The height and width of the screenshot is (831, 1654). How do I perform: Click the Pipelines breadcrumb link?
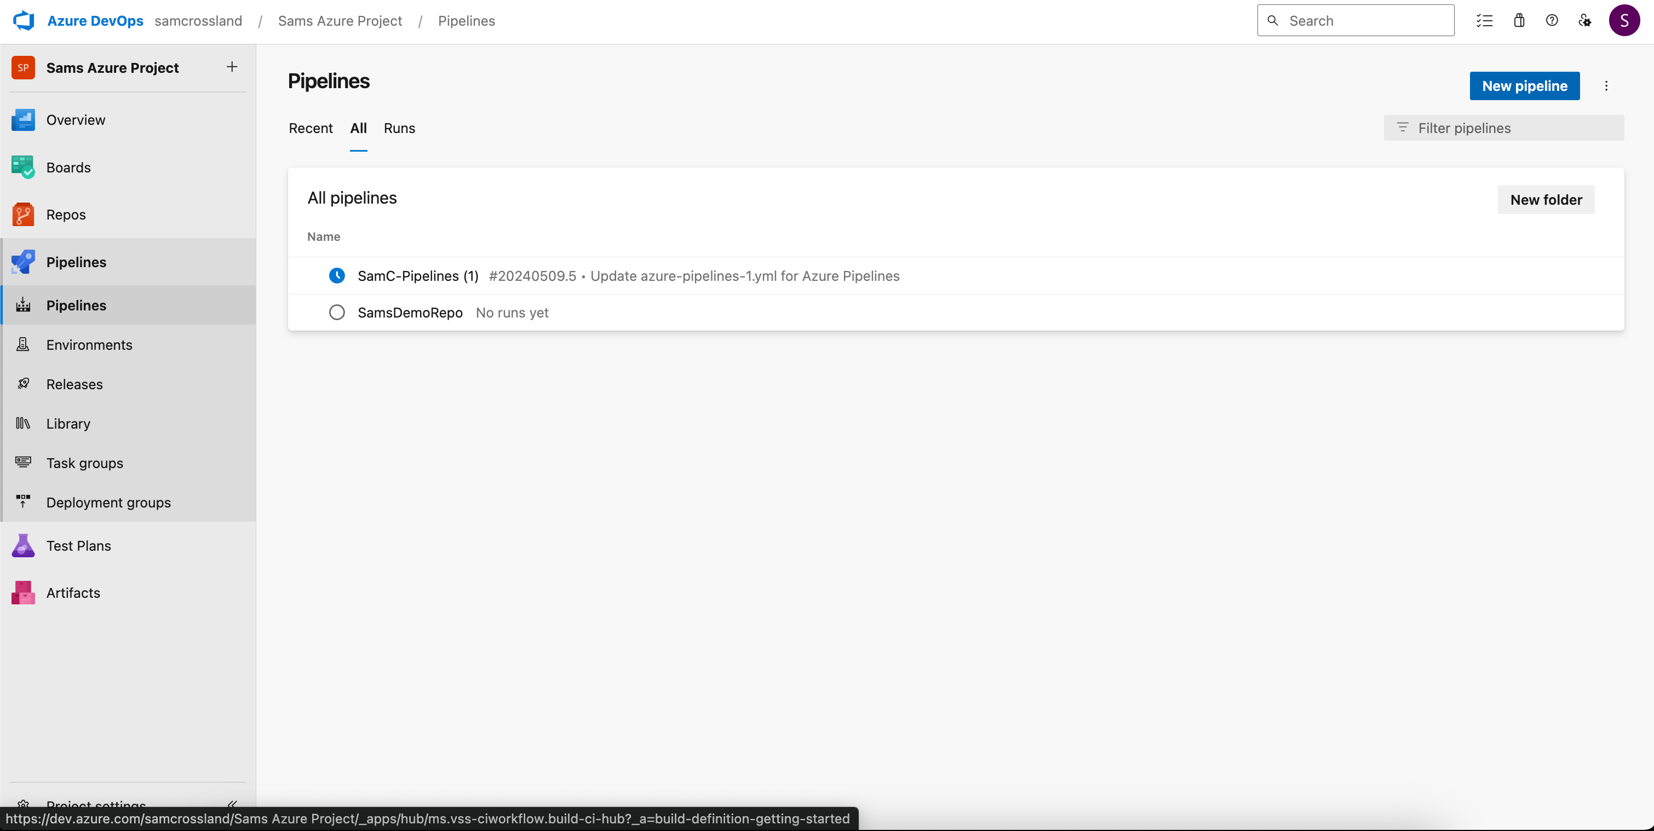[x=467, y=21]
